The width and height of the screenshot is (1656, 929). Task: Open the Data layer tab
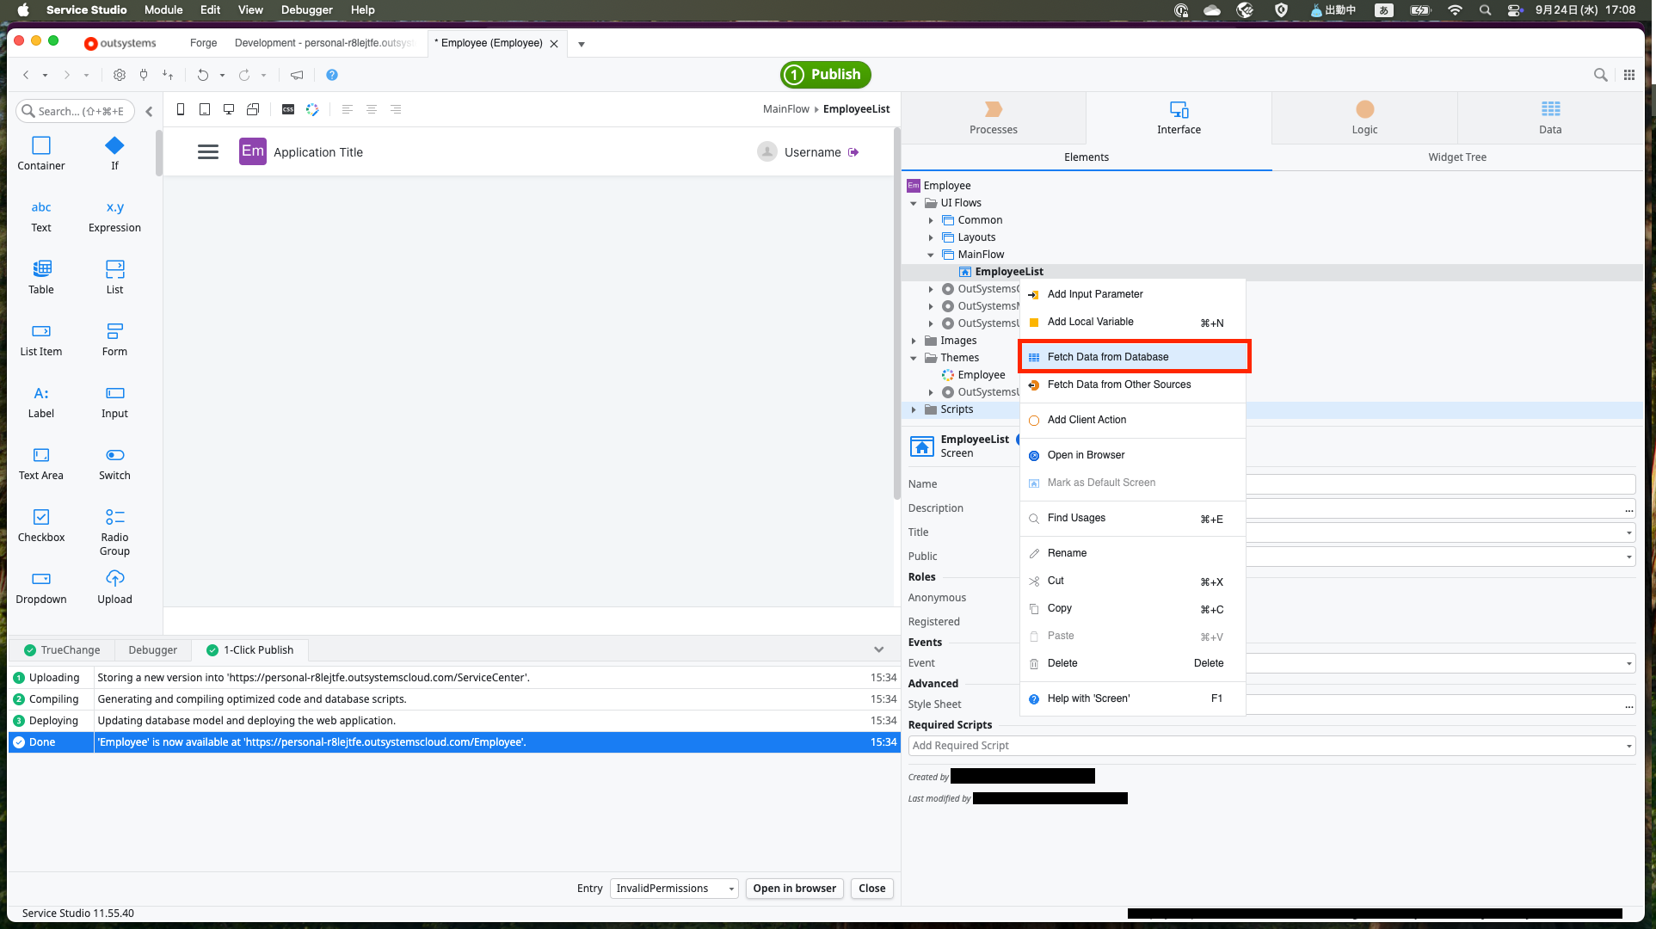pyautogui.click(x=1549, y=118)
